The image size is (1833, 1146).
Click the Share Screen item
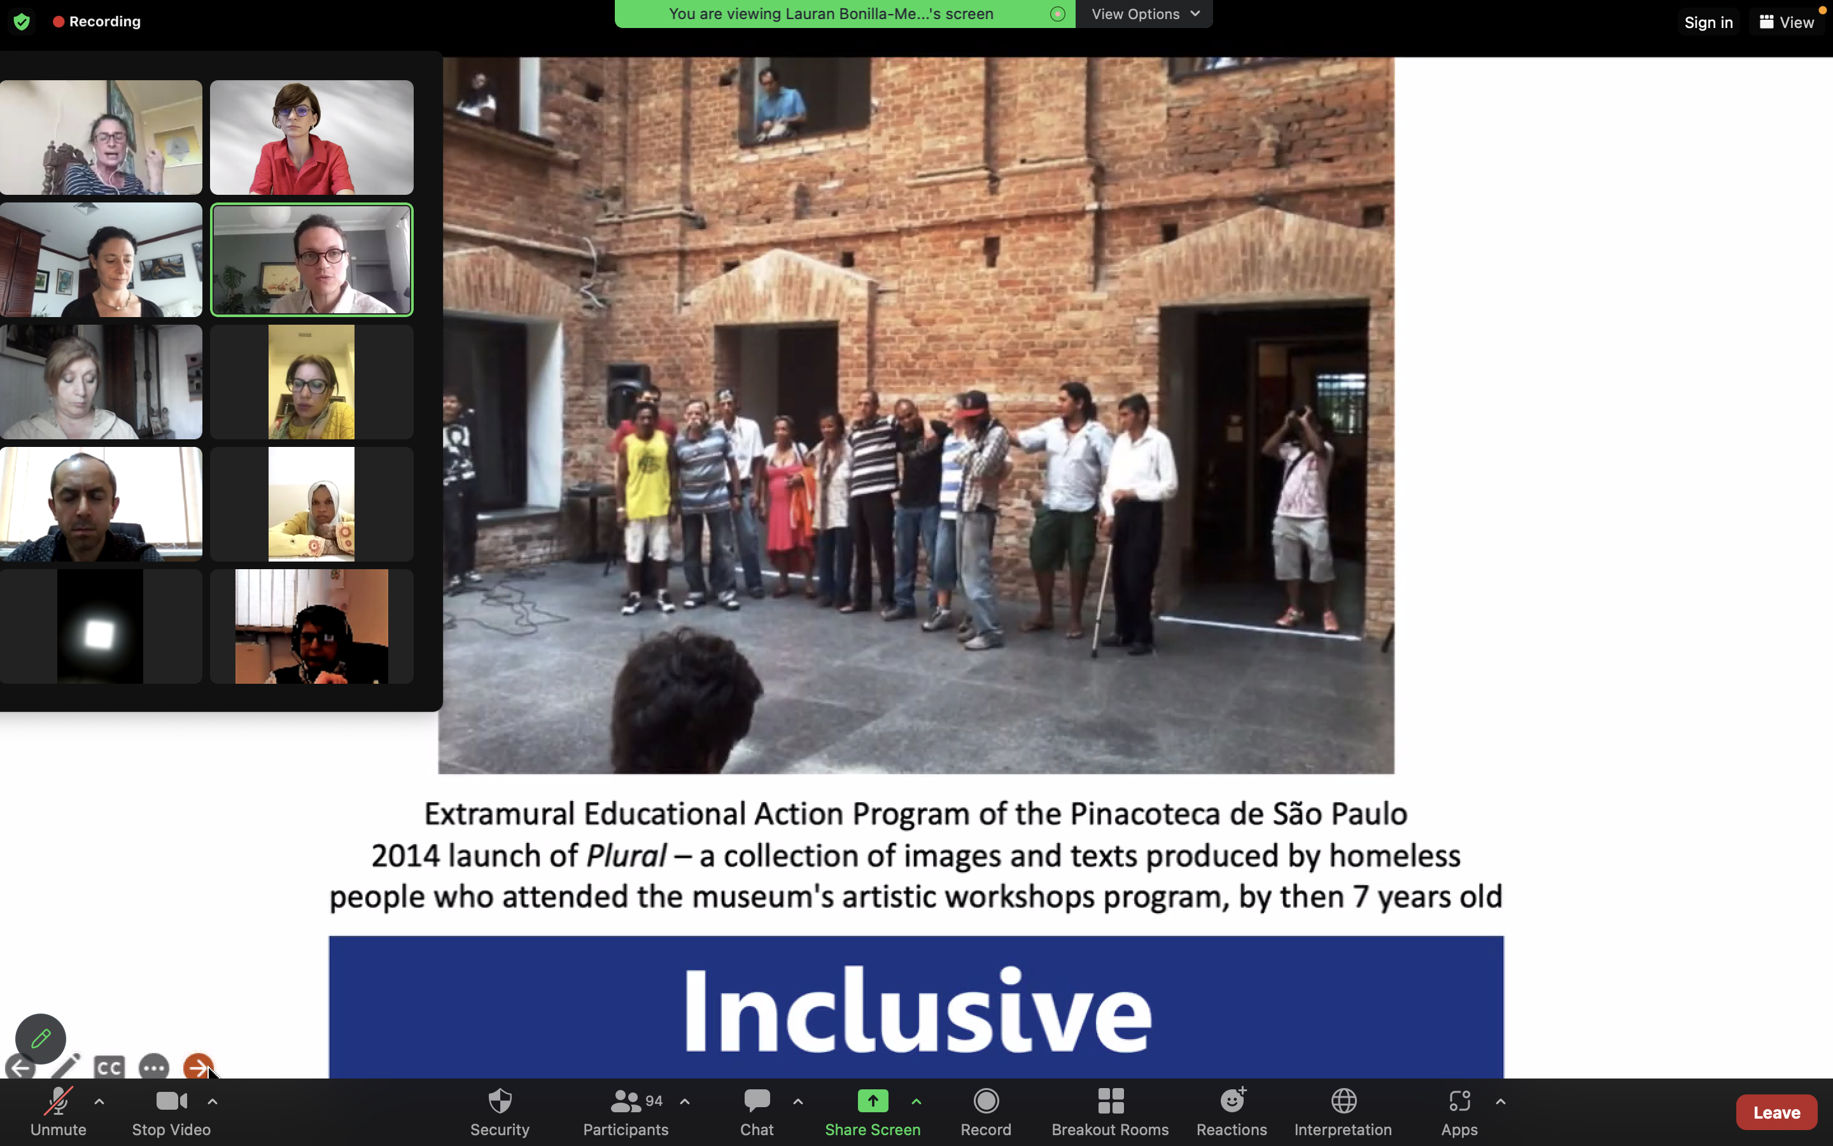coord(873,1111)
